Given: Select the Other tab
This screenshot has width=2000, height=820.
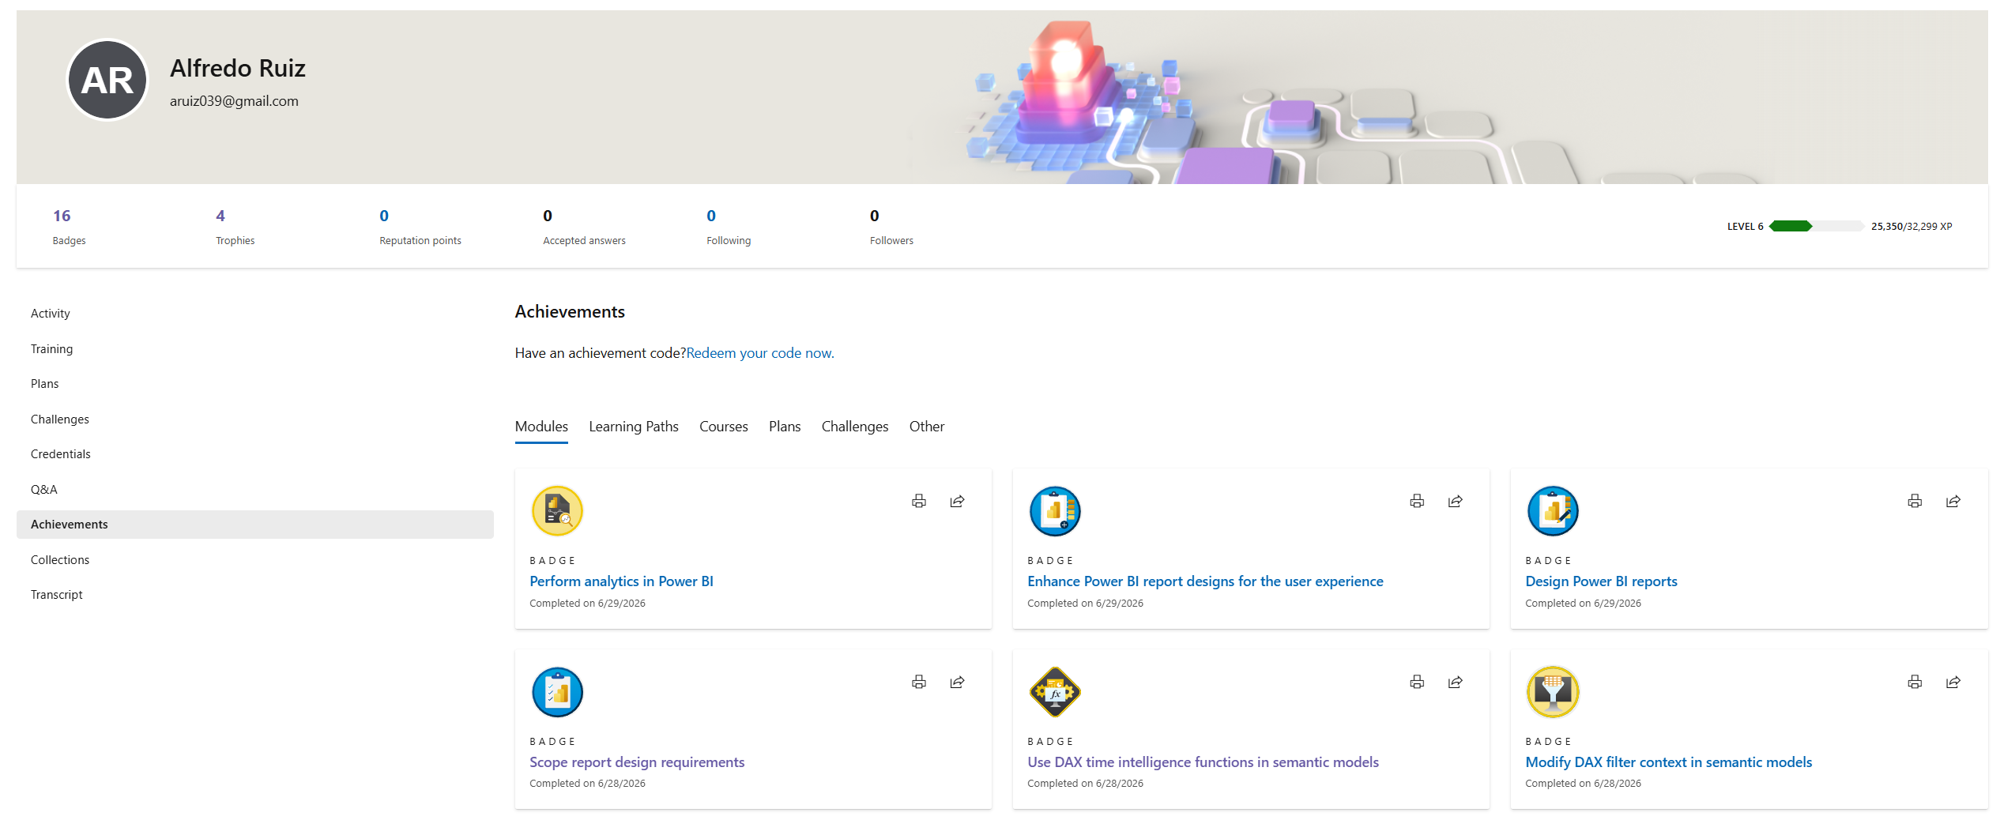Looking at the screenshot, I should click(x=927, y=427).
